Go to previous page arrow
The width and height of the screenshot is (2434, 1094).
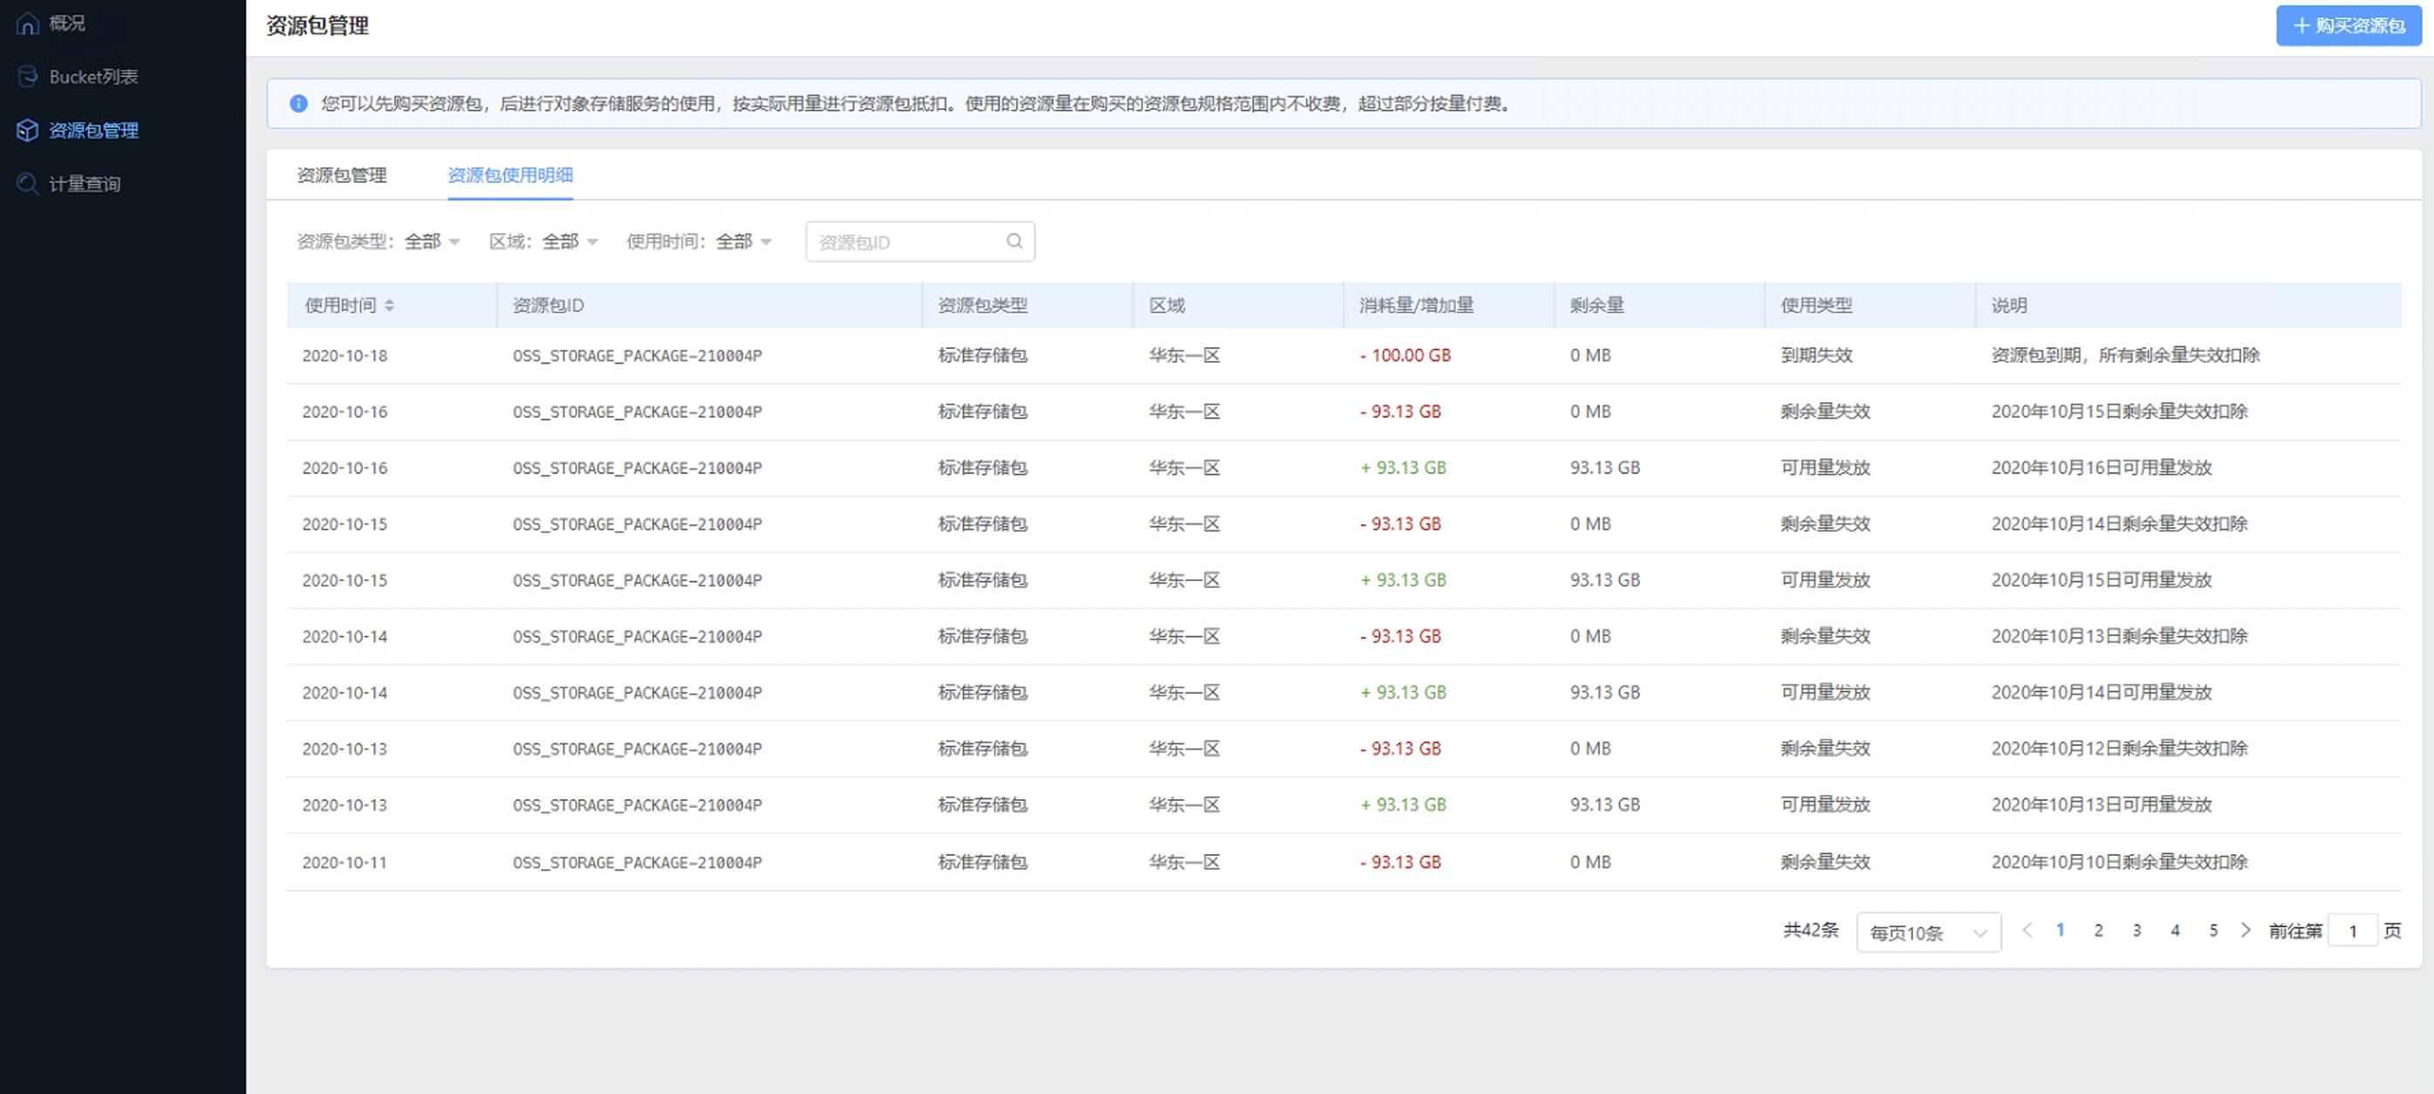coord(2027,930)
